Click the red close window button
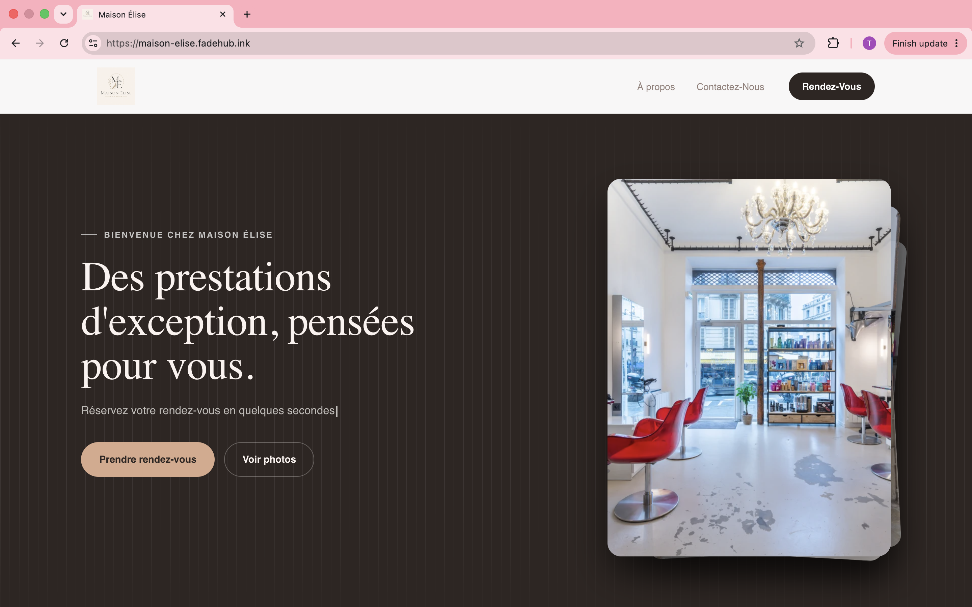972x607 pixels. click(13, 14)
